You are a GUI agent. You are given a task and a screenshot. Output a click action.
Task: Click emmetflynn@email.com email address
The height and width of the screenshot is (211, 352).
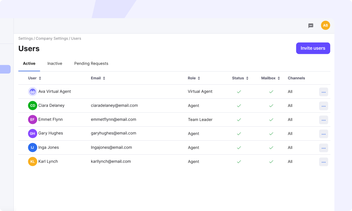coord(113,119)
